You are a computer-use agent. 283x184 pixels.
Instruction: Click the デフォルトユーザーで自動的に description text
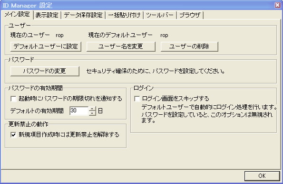click(x=209, y=107)
